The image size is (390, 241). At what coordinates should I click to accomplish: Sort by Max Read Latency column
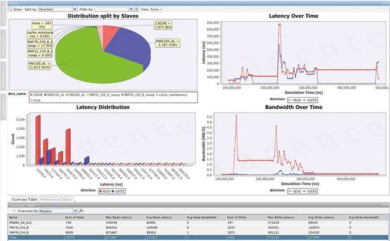[x=124, y=217]
